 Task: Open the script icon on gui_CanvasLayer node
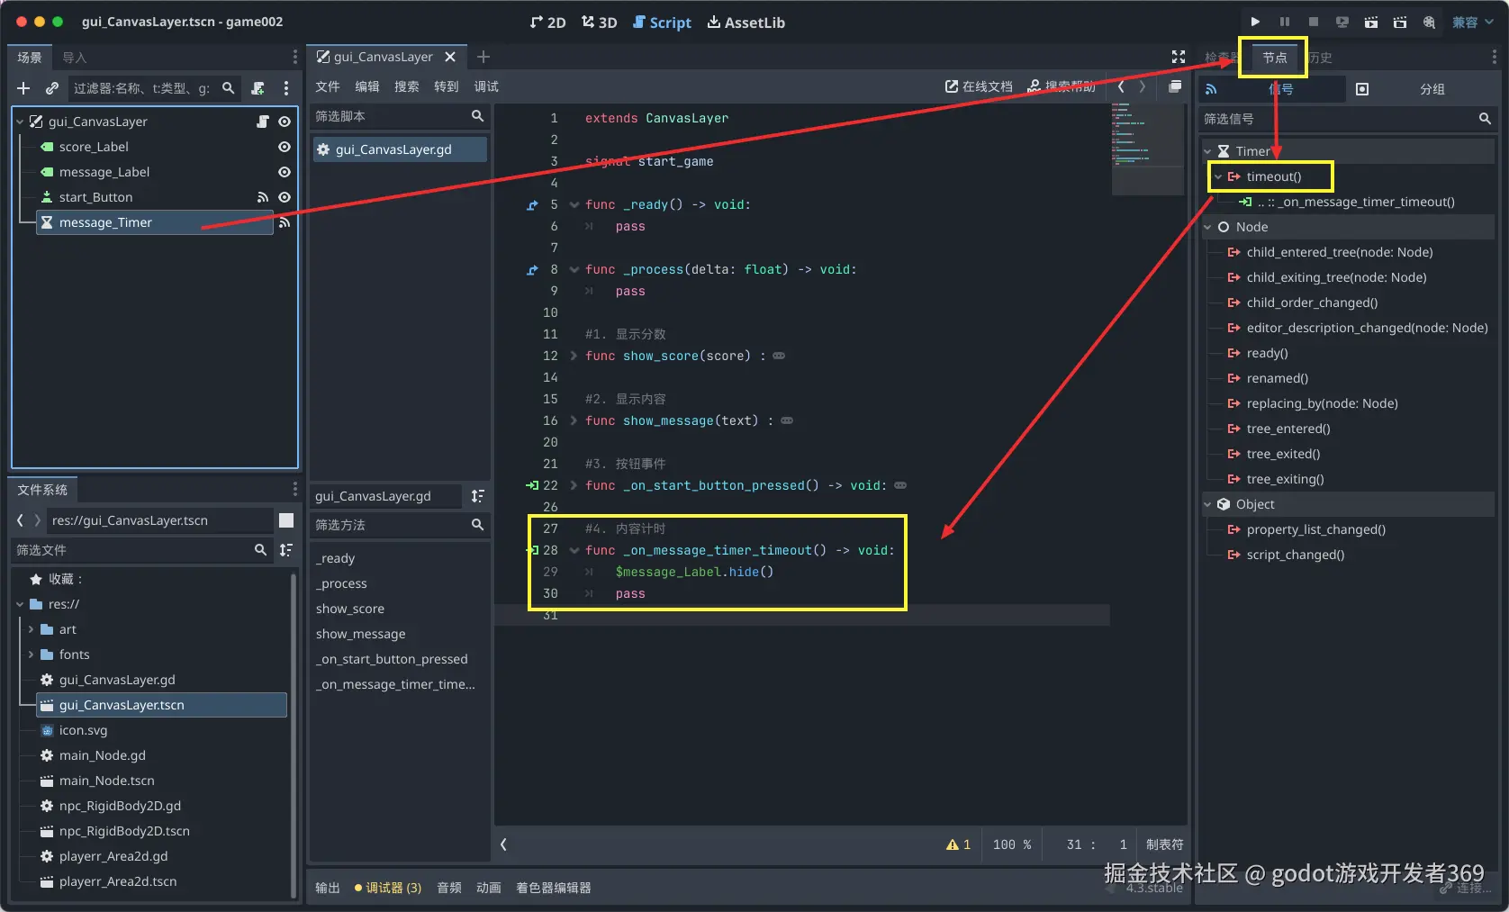[x=263, y=122]
